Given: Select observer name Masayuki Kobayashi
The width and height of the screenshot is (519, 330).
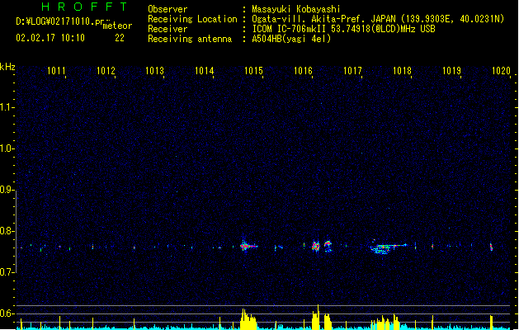Looking at the screenshot, I should pos(296,9).
